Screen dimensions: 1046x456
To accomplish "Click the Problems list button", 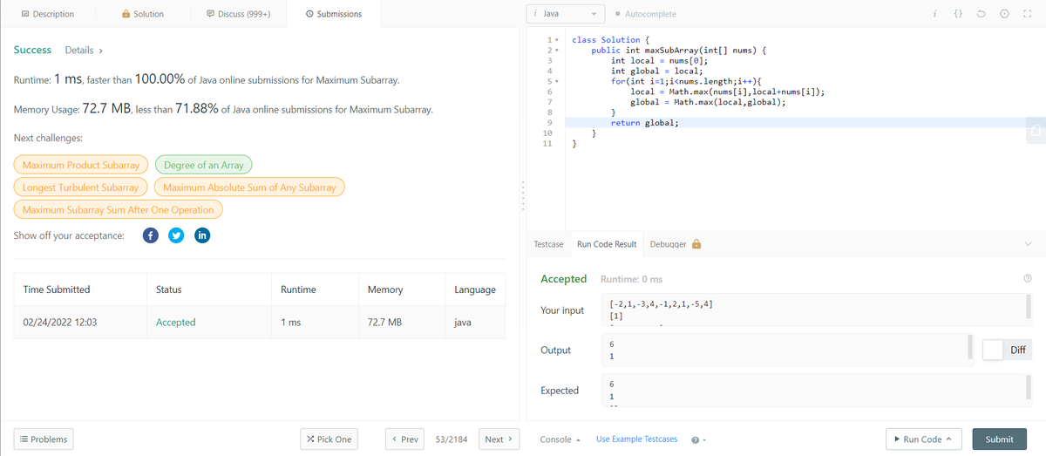I will tap(42, 439).
